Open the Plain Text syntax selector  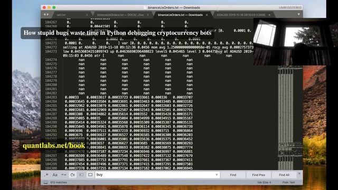288,183
